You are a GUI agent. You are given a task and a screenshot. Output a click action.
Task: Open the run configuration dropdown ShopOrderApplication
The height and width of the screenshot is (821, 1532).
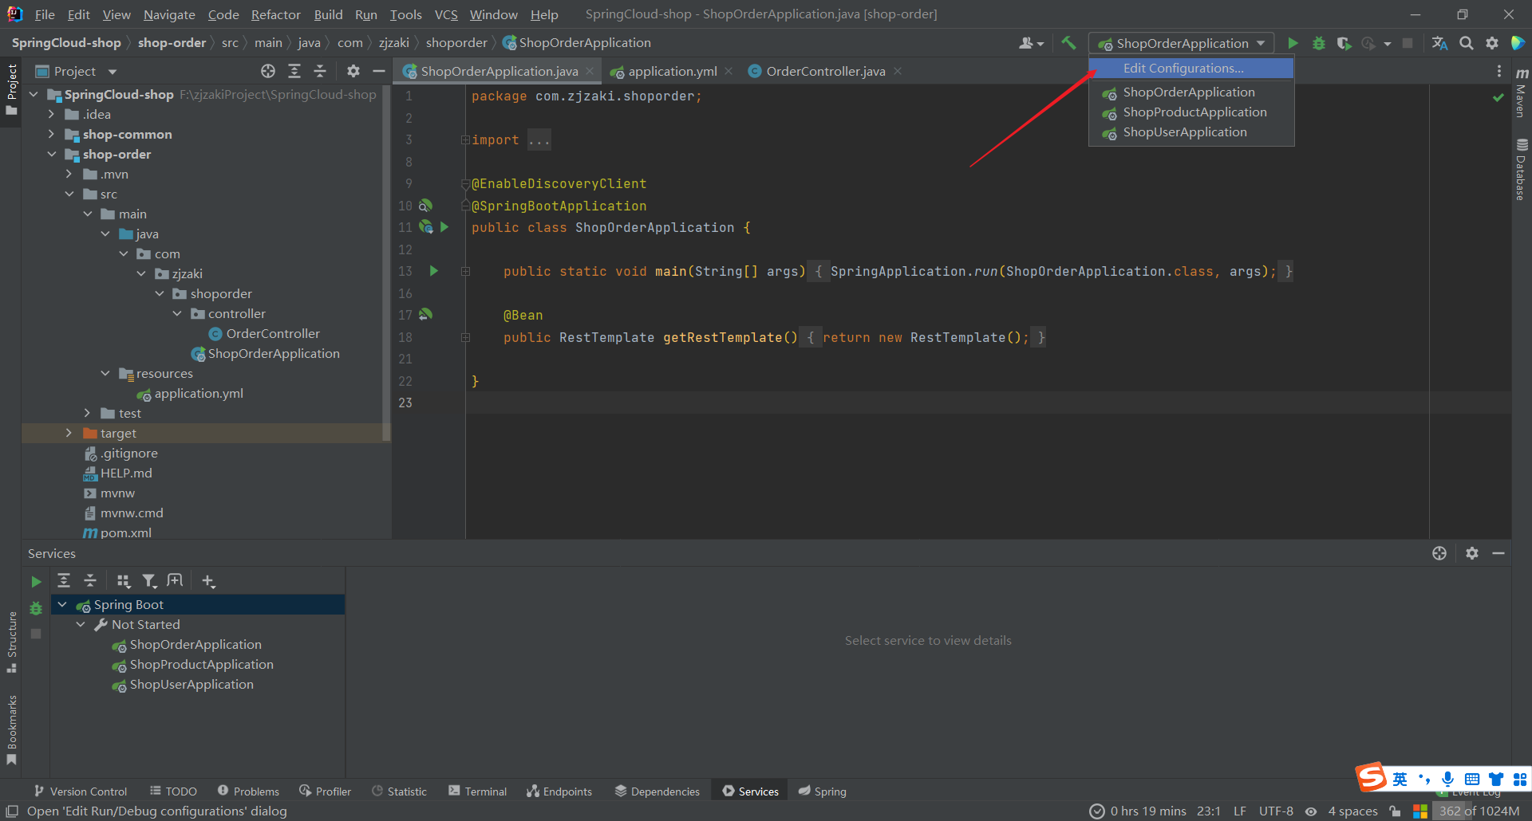tap(1182, 43)
